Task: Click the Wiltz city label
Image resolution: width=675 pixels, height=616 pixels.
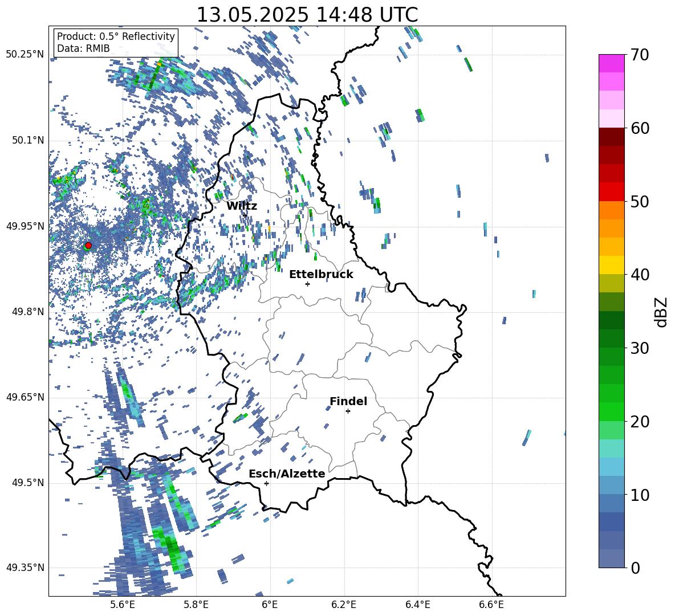Action: coord(242,206)
